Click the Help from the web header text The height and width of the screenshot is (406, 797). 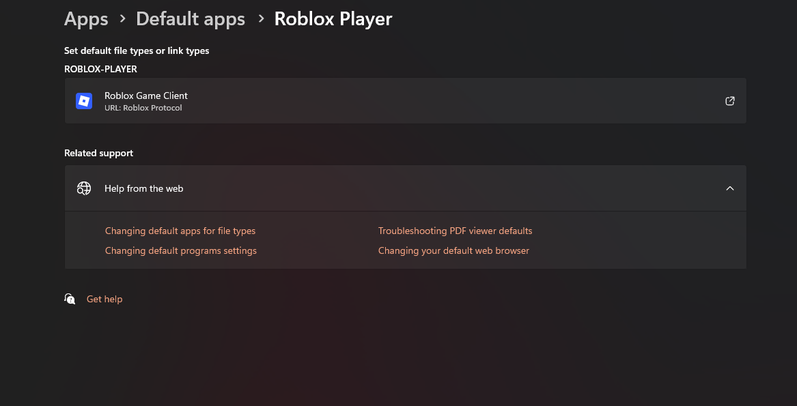[x=143, y=188]
